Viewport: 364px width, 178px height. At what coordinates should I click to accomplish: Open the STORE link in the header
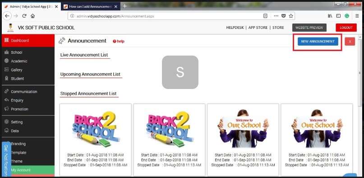[x=278, y=28]
